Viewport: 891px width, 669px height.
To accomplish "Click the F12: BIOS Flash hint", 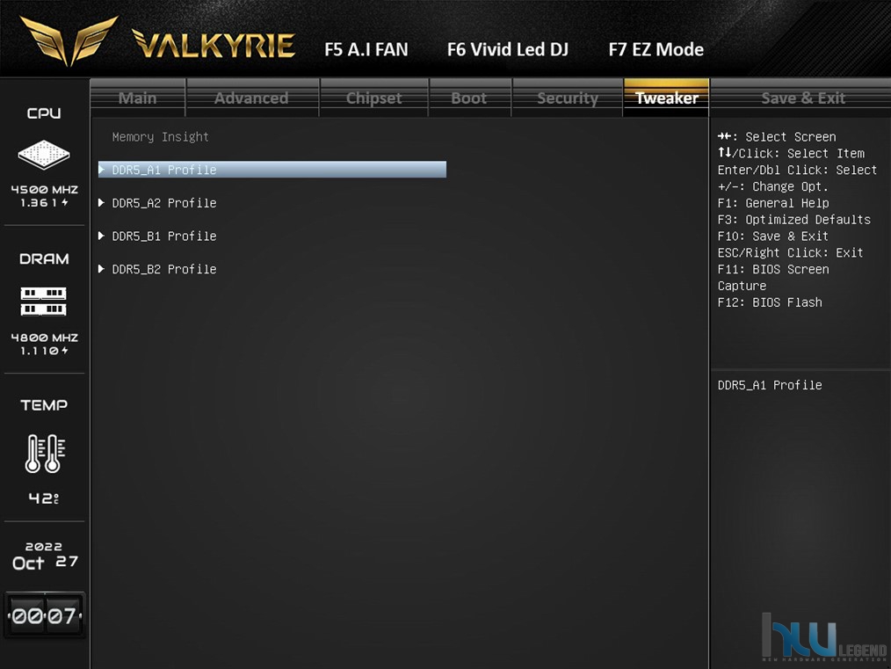I will [x=770, y=302].
